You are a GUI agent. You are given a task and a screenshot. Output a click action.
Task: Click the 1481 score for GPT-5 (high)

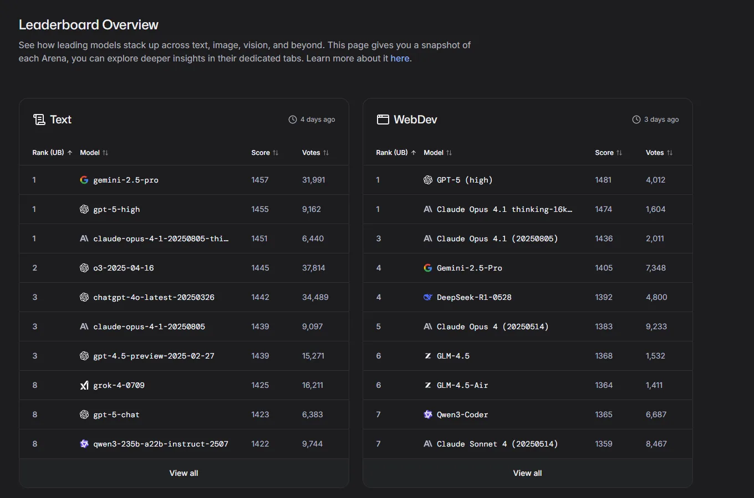point(603,180)
